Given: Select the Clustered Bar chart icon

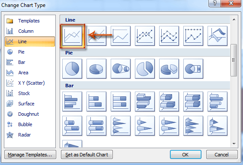Looking at the screenshot, I should [x=72, y=102].
